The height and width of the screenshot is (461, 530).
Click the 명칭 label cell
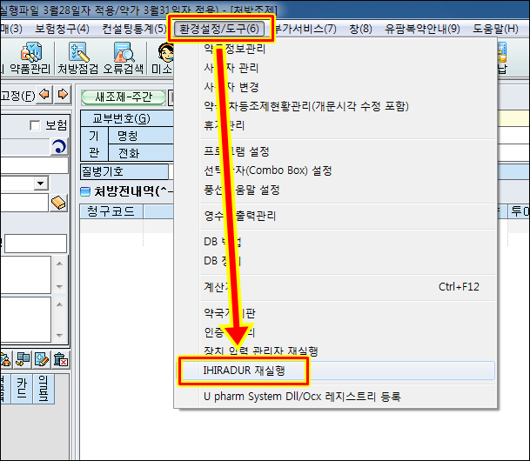(x=141, y=136)
